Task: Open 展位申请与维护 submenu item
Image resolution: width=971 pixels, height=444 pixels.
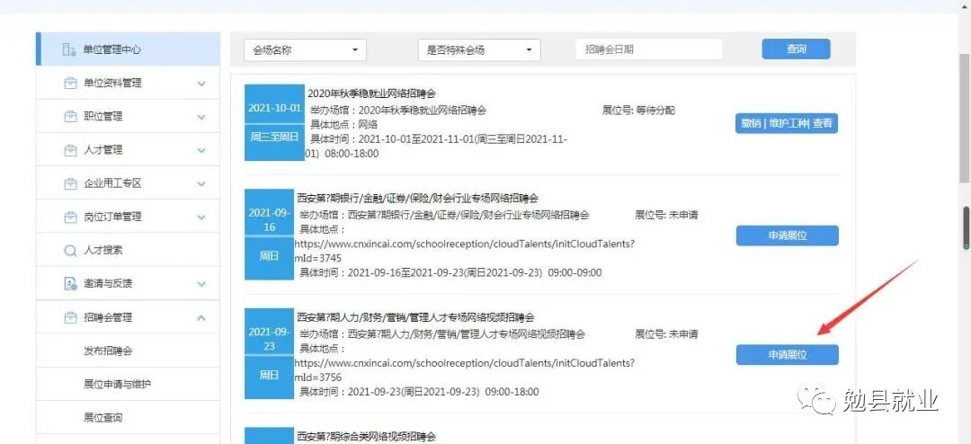Action: 117,384
